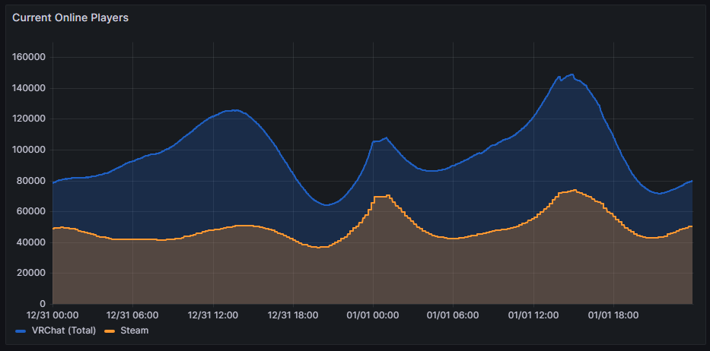The width and height of the screenshot is (710, 351).
Task: Click the 12/31 18:00 time axis label
Action: tap(292, 315)
